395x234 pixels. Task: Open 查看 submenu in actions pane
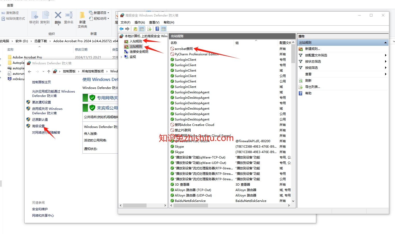(308, 74)
